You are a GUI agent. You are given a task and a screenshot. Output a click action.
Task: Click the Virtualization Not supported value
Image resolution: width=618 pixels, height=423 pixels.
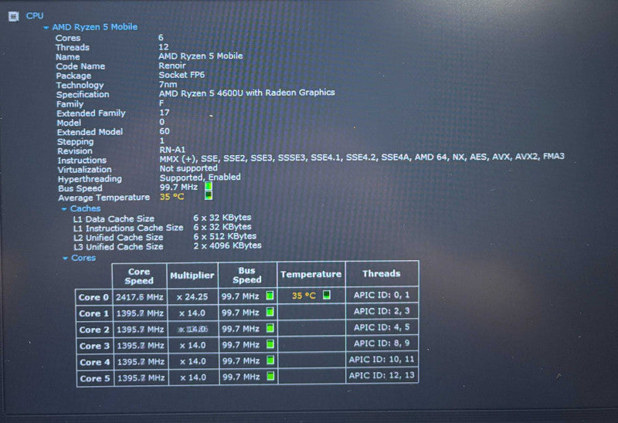coord(188,168)
